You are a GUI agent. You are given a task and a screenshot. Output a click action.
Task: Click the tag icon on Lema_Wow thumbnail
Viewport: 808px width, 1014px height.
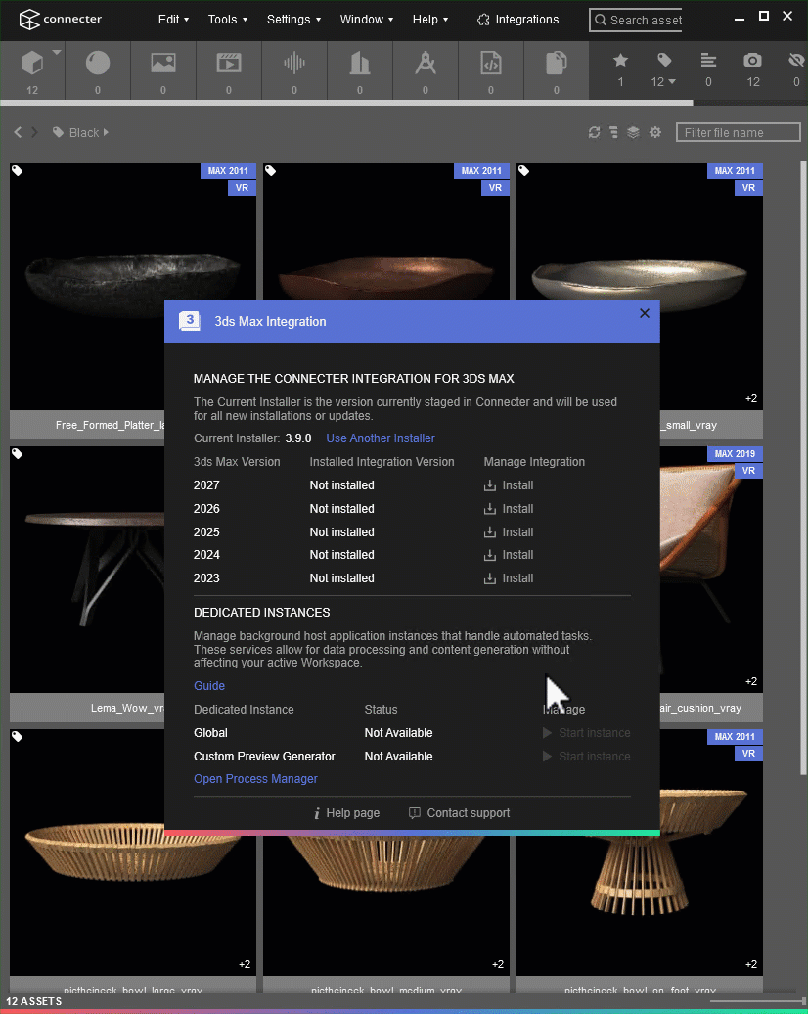tap(18, 453)
